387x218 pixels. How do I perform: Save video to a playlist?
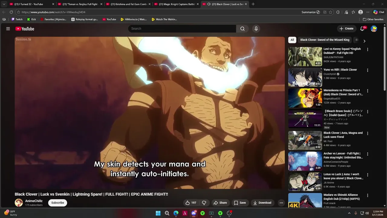click(240, 203)
